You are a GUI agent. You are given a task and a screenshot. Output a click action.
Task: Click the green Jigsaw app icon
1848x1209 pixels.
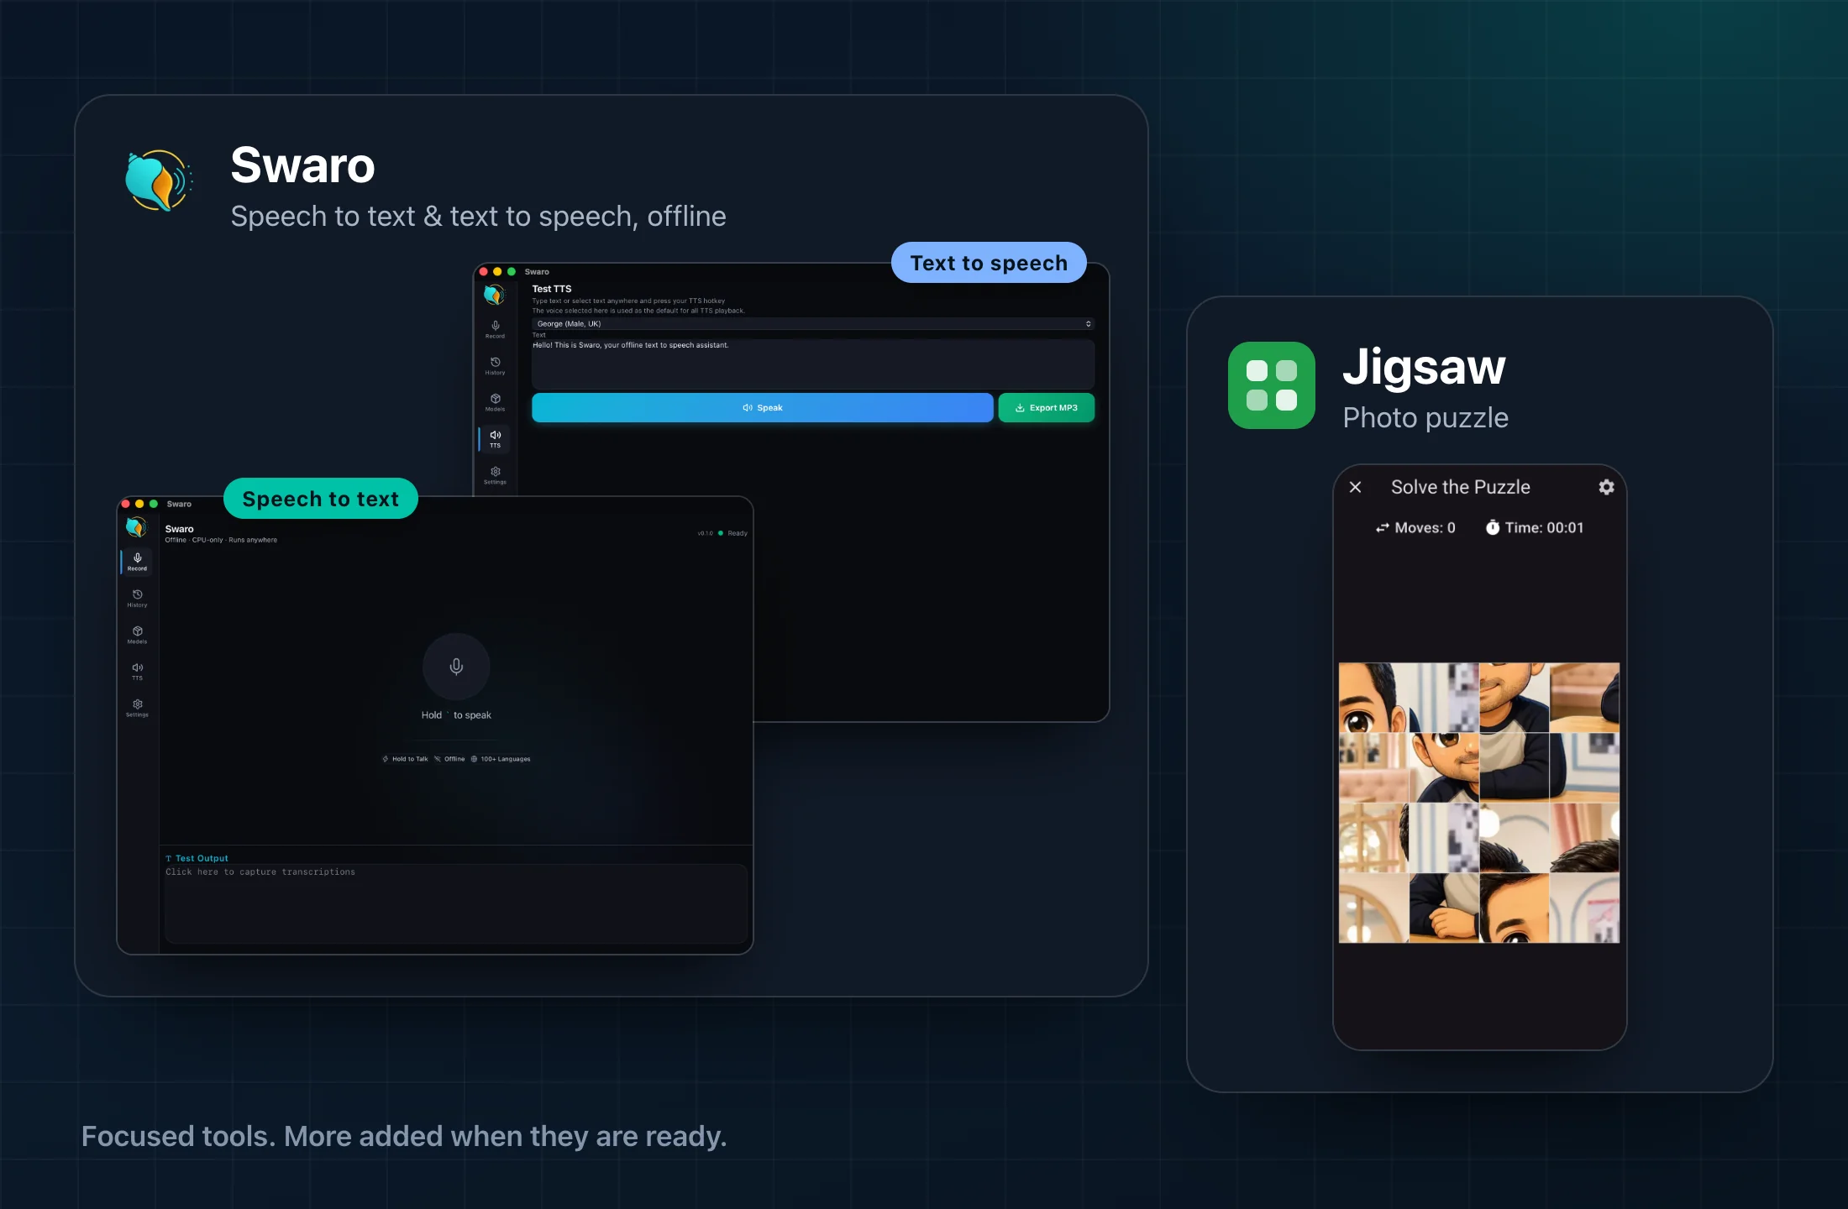pyautogui.click(x=1272, y=385)
